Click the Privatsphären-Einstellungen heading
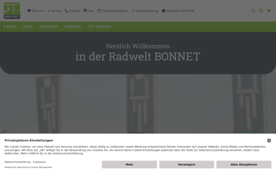Viewport: 276px width, 173px height. 29,140
